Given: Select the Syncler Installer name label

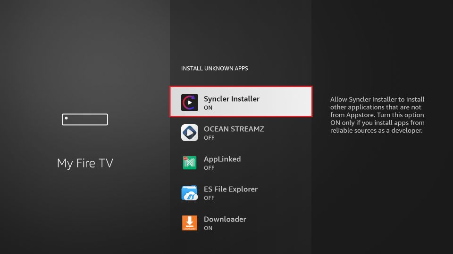Looking at the screenshot, I should click(x=232, y=99).
